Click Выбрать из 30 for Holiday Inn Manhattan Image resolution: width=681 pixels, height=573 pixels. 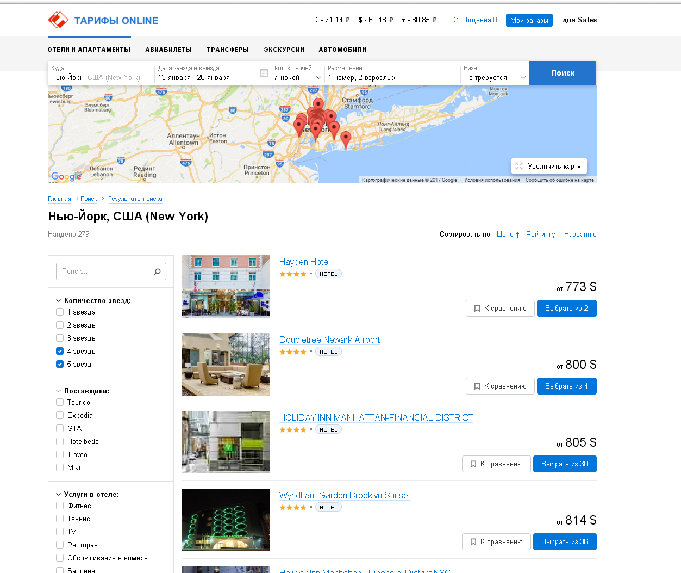pyautogui.click(x=565, y=464)
